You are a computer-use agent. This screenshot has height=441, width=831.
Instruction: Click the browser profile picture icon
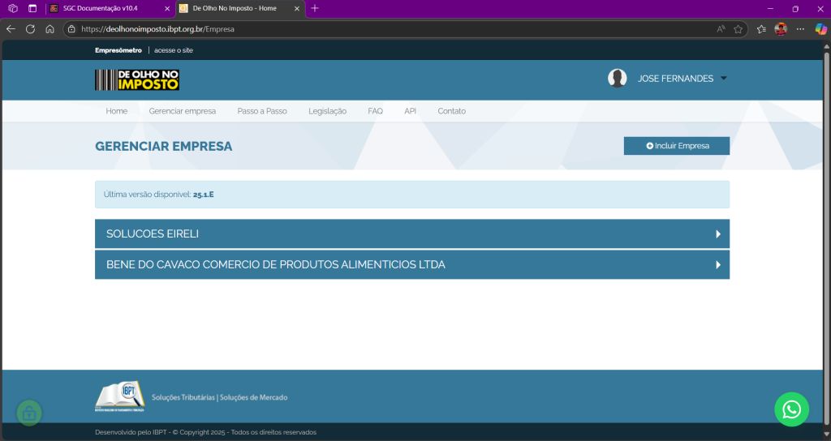[781, 29]
